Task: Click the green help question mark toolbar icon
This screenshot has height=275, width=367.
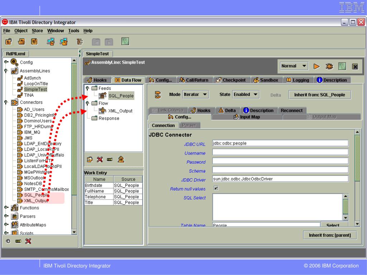Action: click(x=125, y=42)
